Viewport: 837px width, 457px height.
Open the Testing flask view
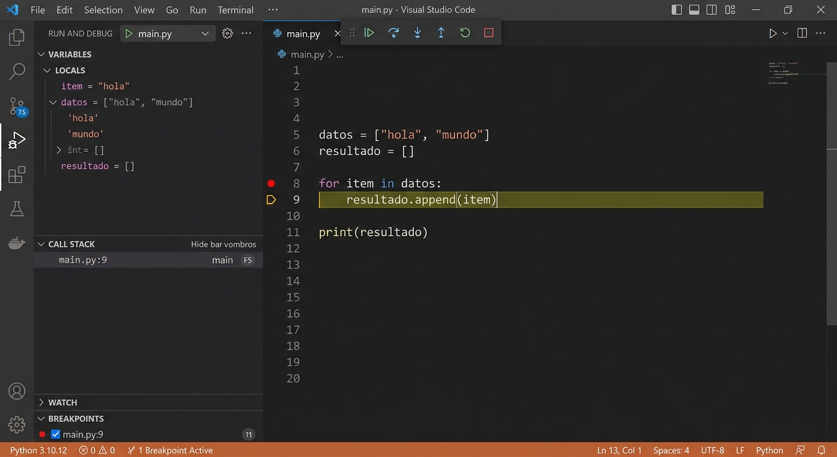pos(17,209)
